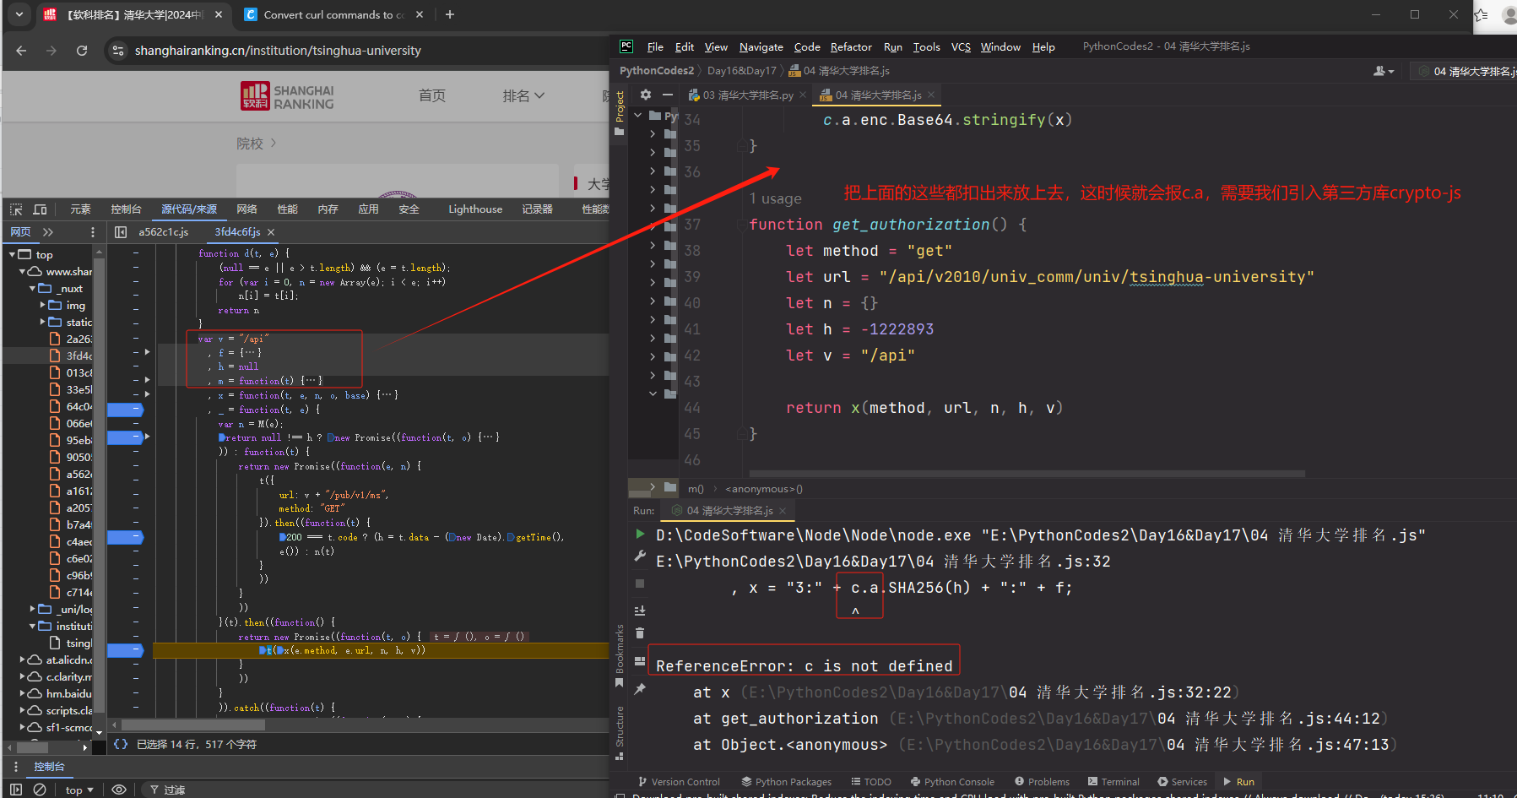Image resolution: width=1517 pixels, height=798 pixels.
Task: Close the 3fd4c6f.js DevTools tab
Action: point(271,232)
